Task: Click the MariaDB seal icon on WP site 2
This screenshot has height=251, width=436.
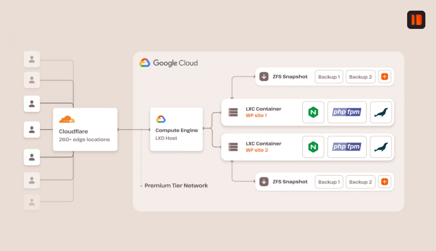Action: pyautogui.click(x=381, y=147)
